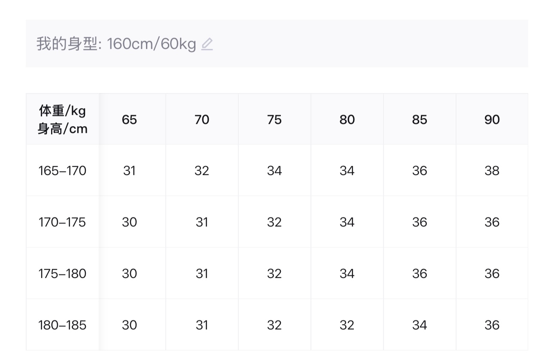Click size 36 under 90 kg, 180–185 row

[492, 325]
